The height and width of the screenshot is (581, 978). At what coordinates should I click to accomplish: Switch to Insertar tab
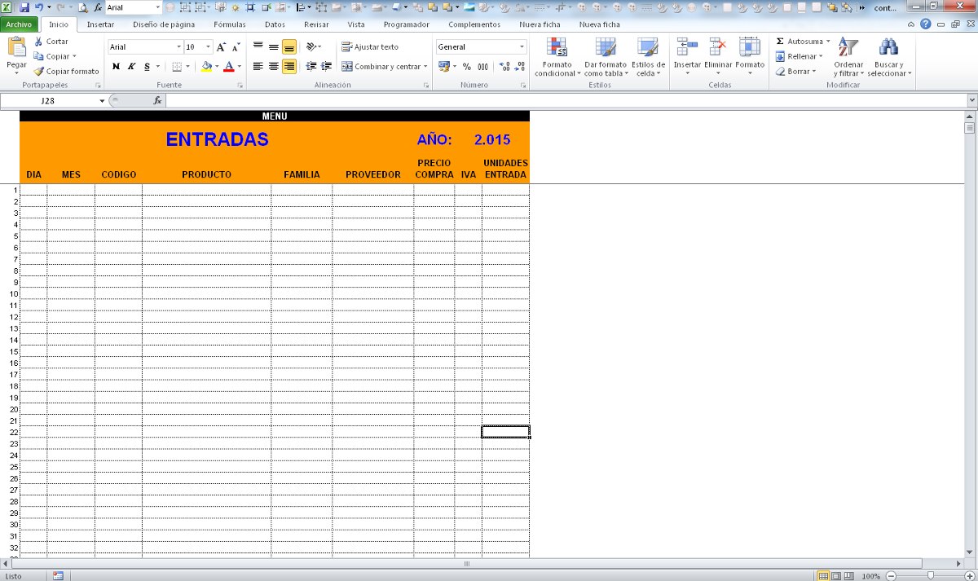101,24
